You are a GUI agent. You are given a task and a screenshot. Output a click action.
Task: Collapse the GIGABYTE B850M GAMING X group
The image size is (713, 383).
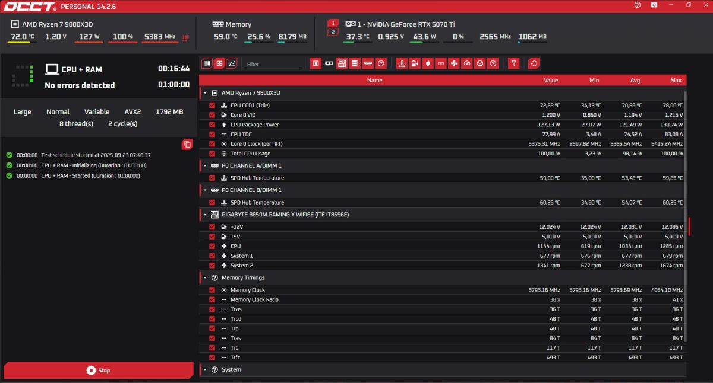(205, 214)
